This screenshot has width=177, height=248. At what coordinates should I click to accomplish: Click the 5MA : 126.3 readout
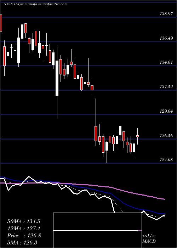pyautogui.click(x=22, y=242)
